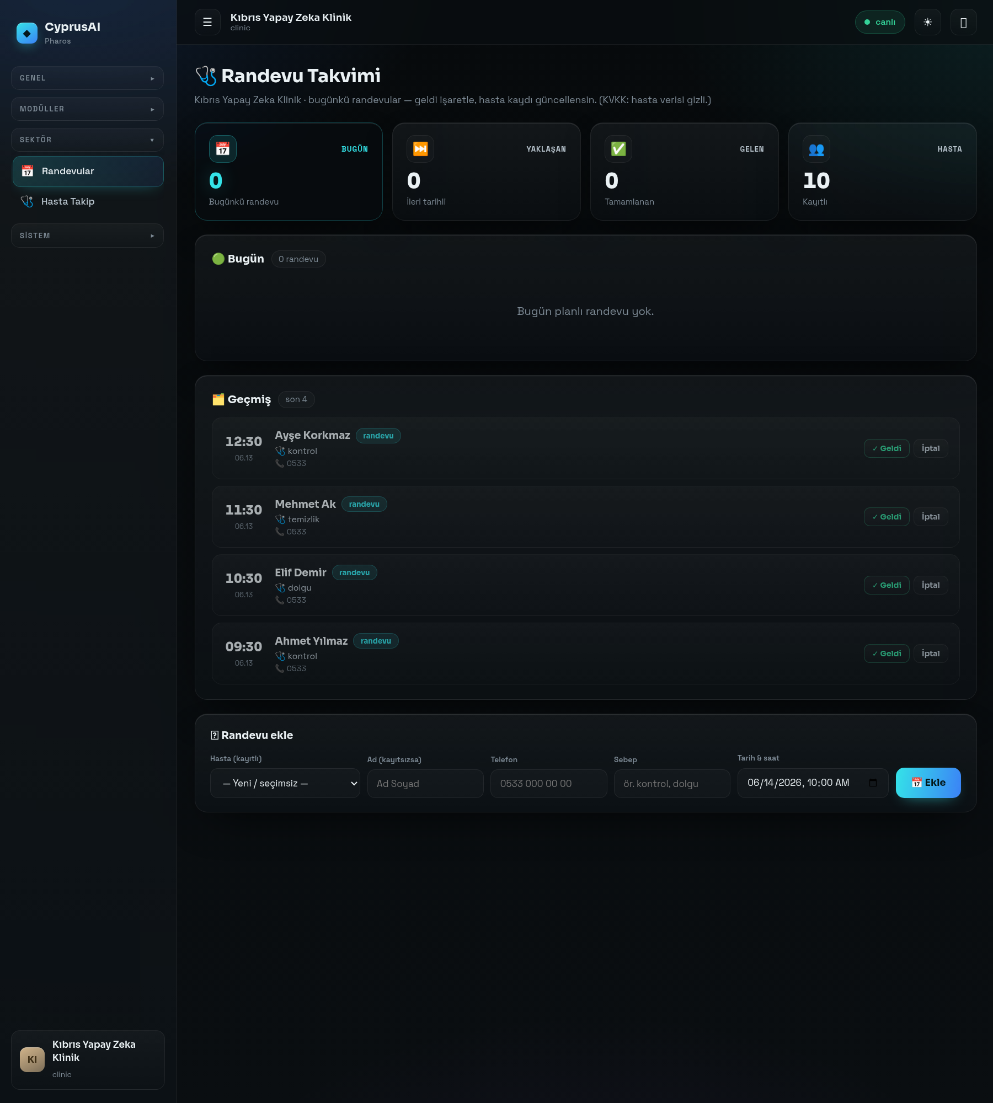Click phone icon in Mehmet Ak row
The width and height of the screenshot is (993, 1103).
click(x=280, y=532)
